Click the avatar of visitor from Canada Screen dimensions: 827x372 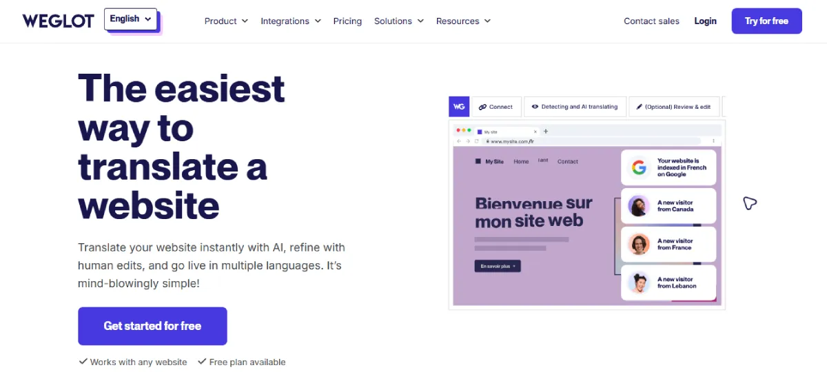click(640, 206)
